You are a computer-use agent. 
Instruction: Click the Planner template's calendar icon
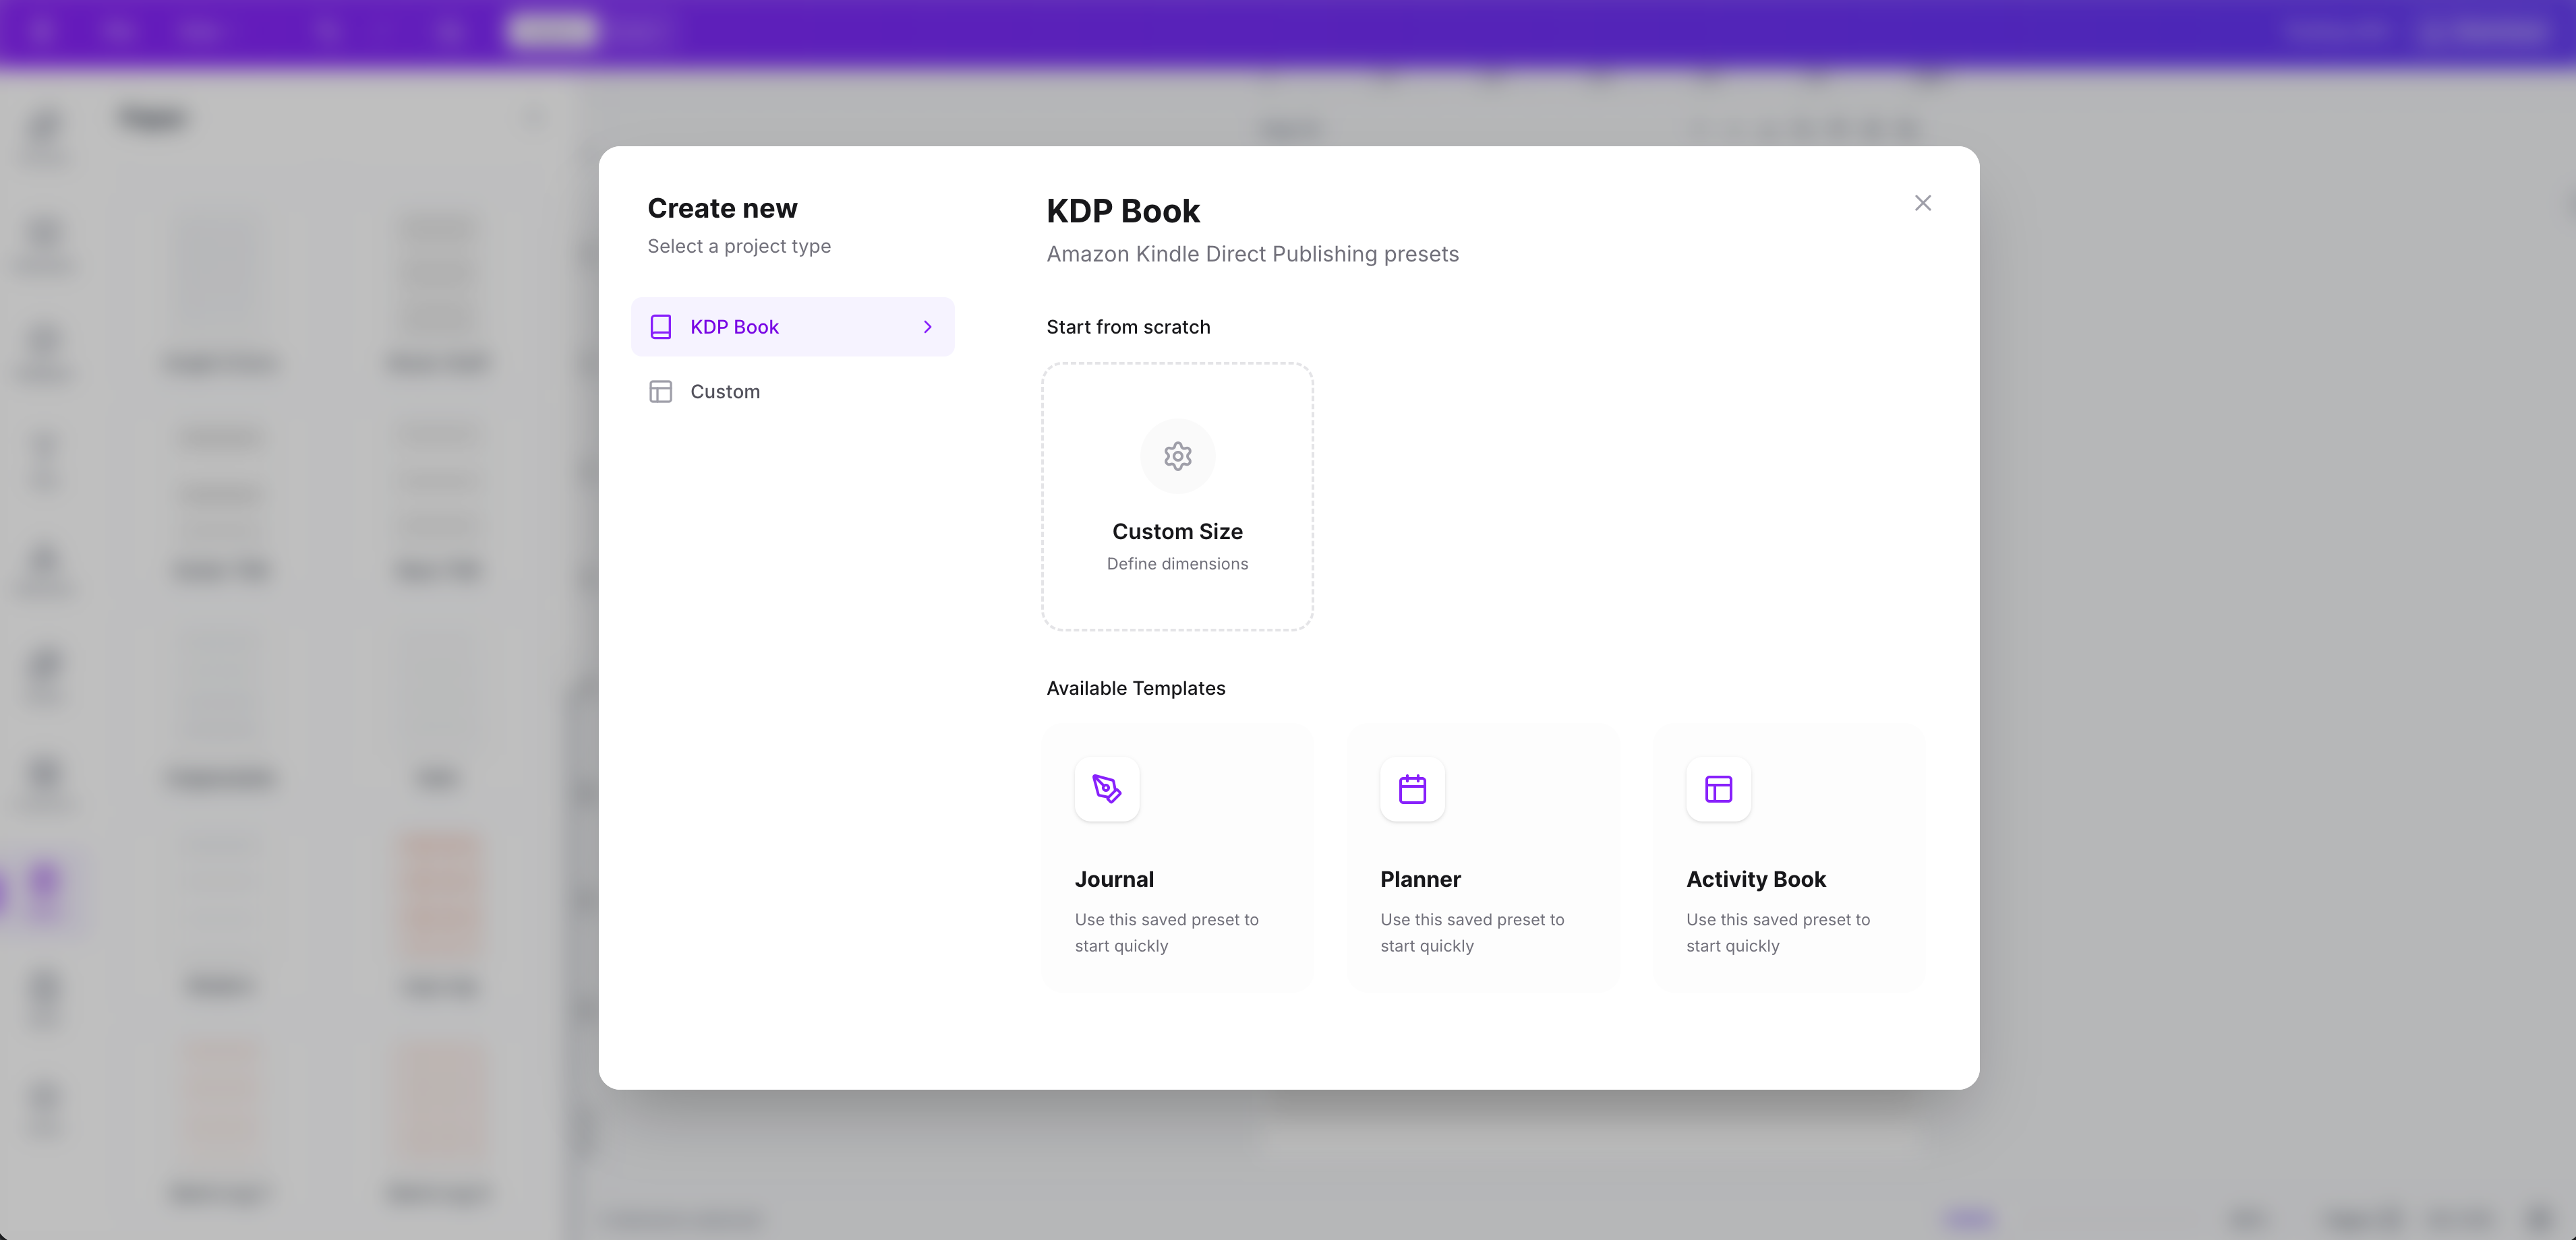click(1411, 789)
